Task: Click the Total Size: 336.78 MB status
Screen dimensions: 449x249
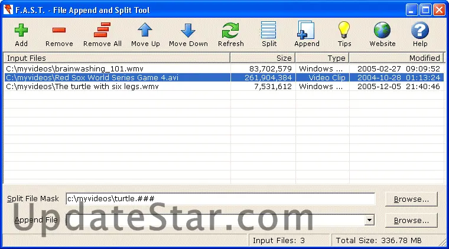Action: (379, 240)
